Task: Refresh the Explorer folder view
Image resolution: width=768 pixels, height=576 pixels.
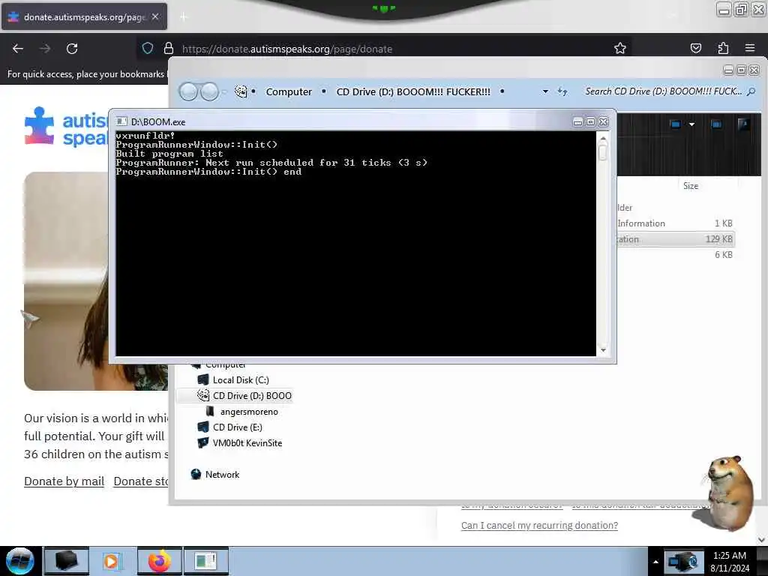Action: [562, 91]
